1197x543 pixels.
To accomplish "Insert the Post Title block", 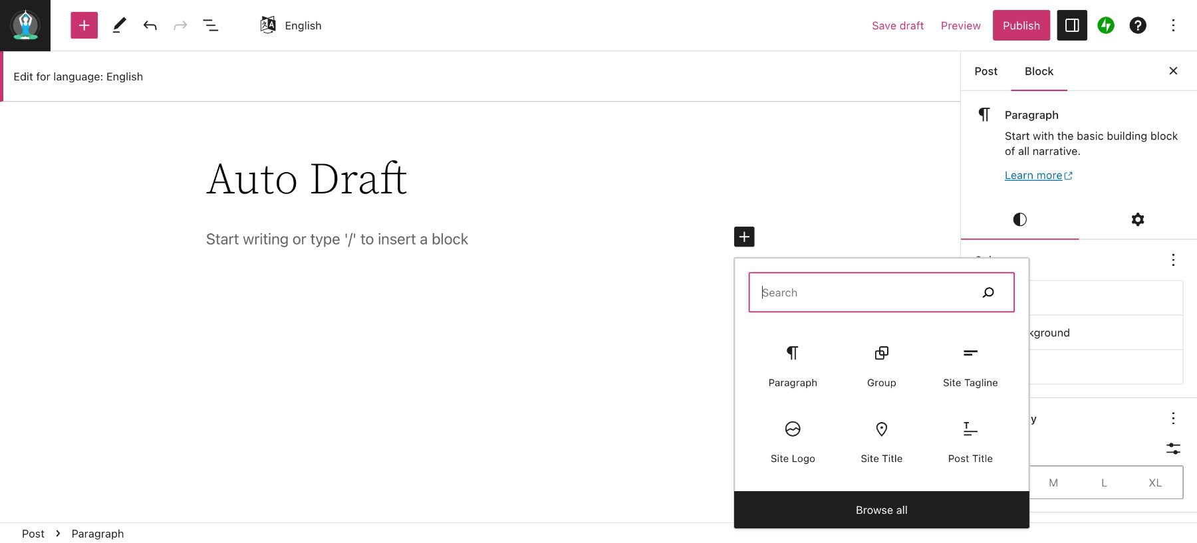I will (x=970, y=441).
